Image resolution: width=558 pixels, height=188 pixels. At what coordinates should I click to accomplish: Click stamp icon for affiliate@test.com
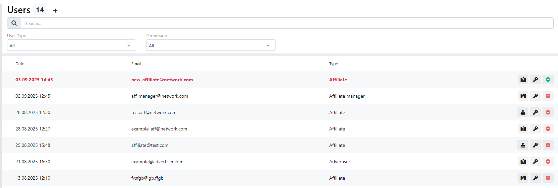[523, 145]
